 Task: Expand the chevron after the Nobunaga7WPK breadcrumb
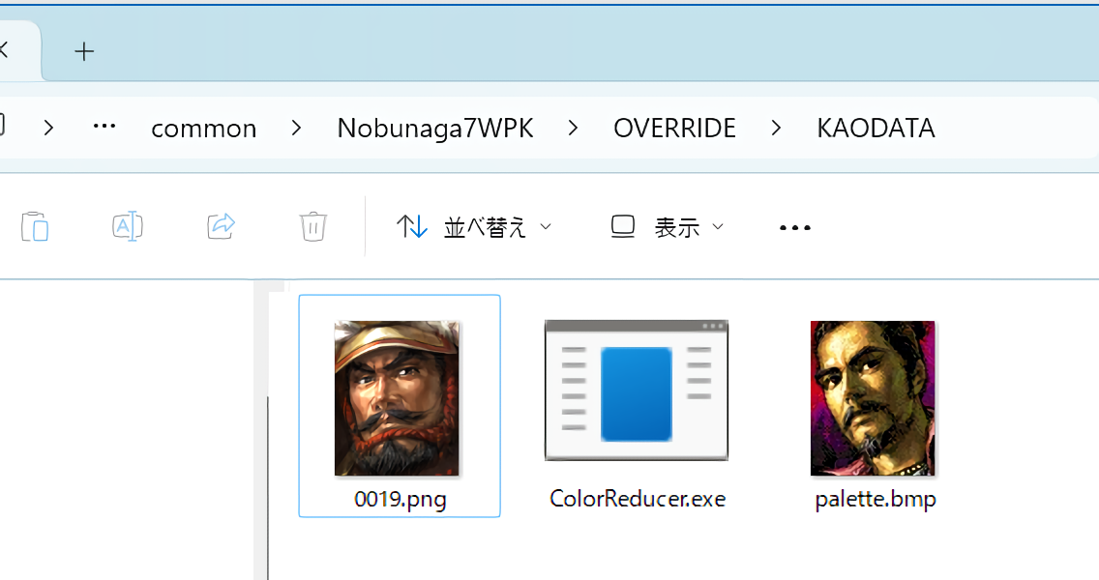coord(574,129)
